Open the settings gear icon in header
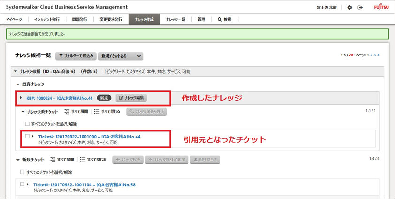 (x=350, y=8)
